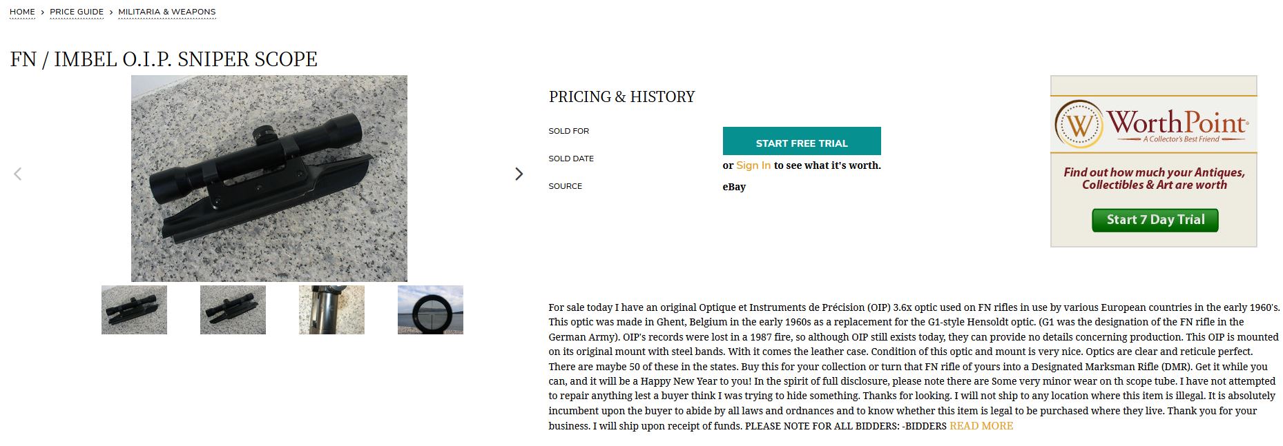1283x446 pixels.
Task: Open MILITARIA & WEAPONS category link
Action: [x=166, y=12]
